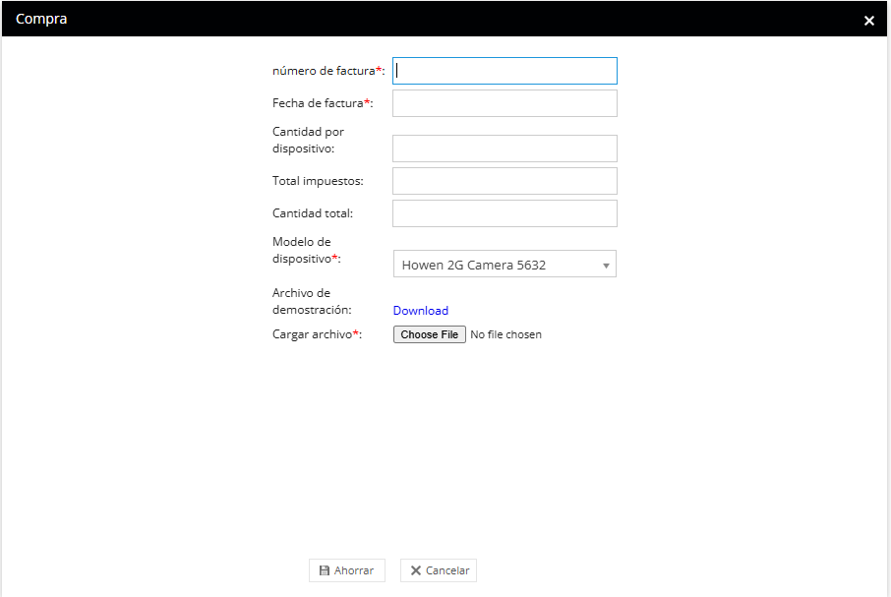891x597 pixels.
Task: Click the 'No file chosen' text
Action: [505, 334]
